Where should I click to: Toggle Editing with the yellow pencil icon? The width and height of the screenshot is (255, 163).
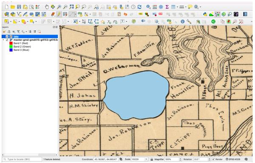pos(59,14)
